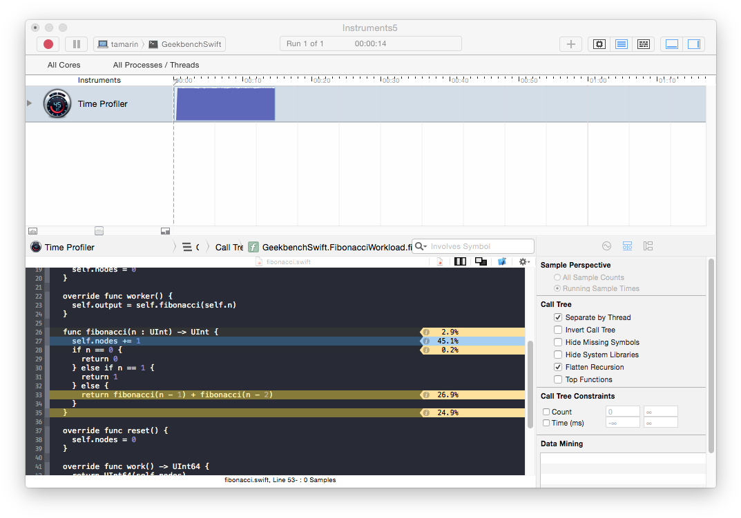Click the Count maximum value field
Image resolution: width=741 pixels, height=518 pixels.
pyautogui.click(x=661, y=412)
